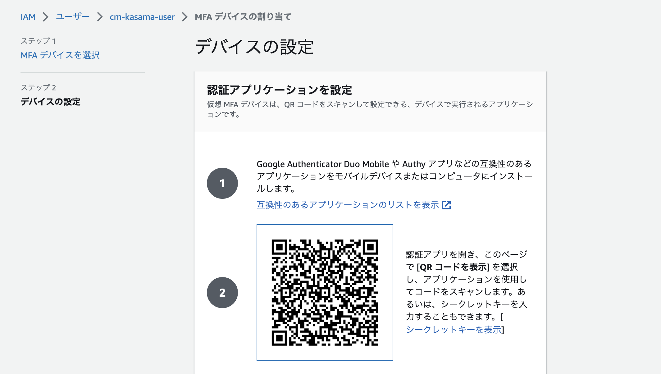
Task: Go to ユーザー breadcrumb link
Action: coord(73,17)
